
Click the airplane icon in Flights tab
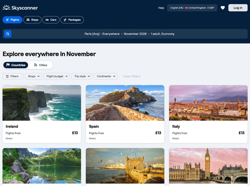[7, 20]
